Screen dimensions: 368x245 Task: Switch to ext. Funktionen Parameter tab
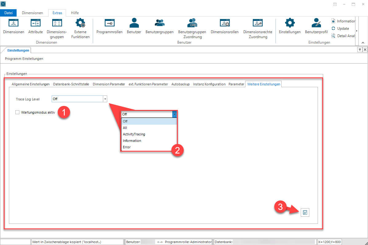(148, 84)
